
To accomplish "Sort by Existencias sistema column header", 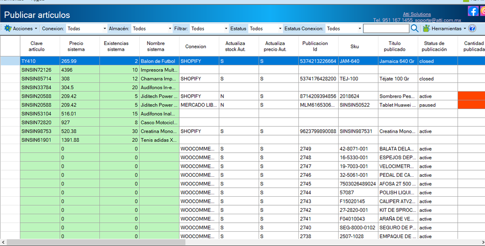I will tap(119, 46).
